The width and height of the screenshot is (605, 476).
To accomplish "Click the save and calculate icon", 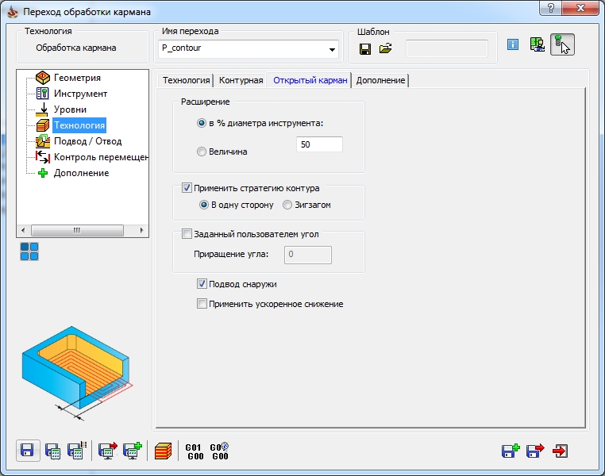I will click(x=52, y=451).
